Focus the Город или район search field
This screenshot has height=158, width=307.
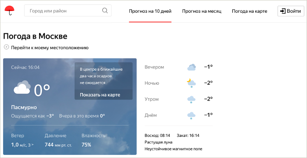(68, 11)
